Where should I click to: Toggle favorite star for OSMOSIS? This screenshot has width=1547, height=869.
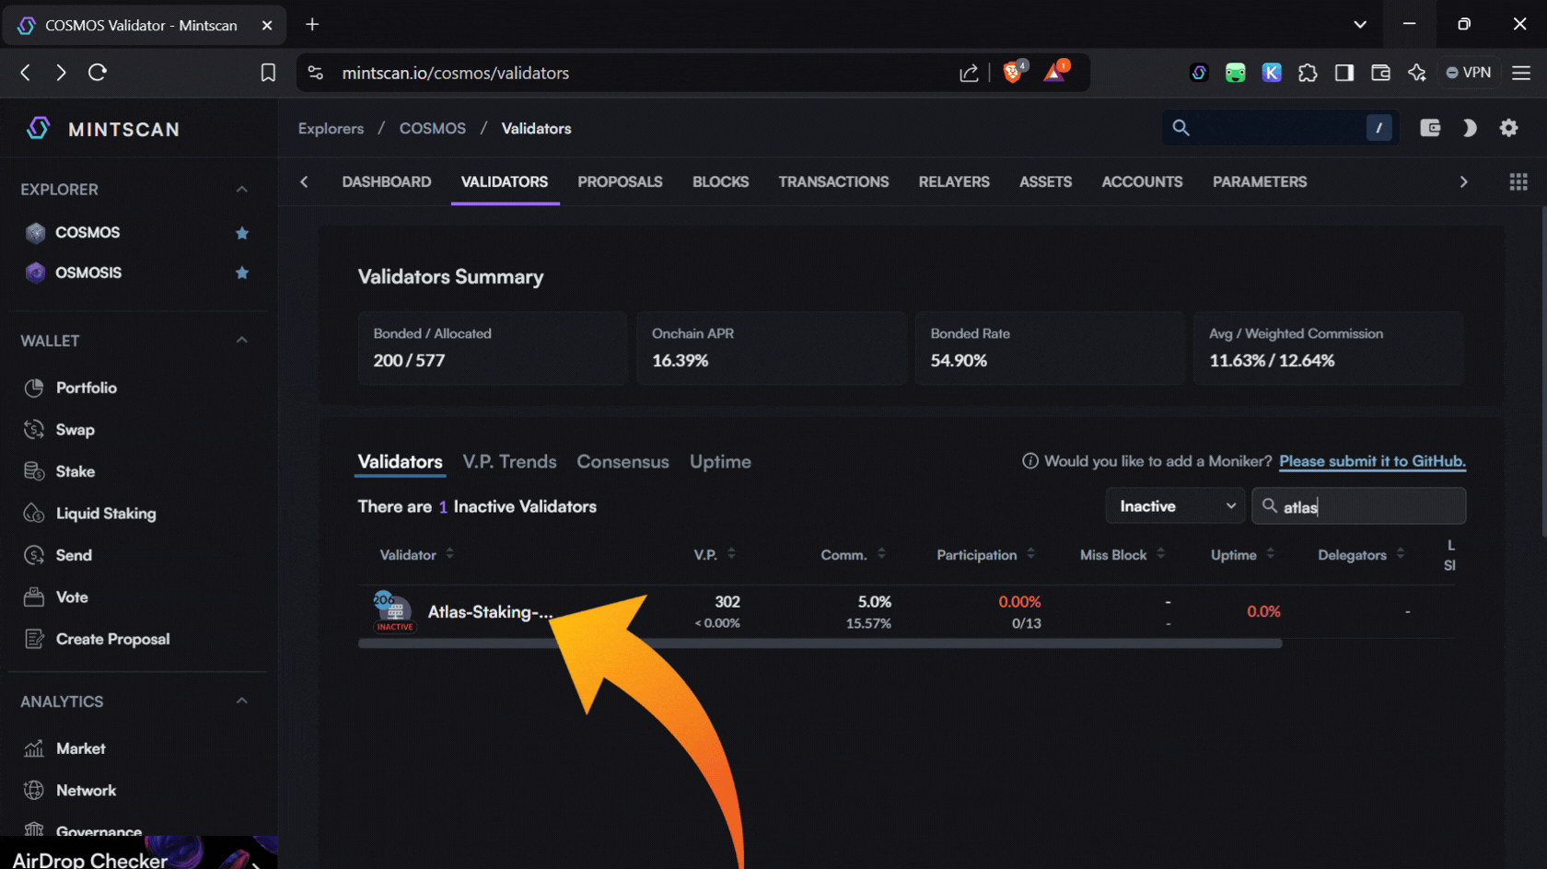pyautogui.click(x=242, y=272)
